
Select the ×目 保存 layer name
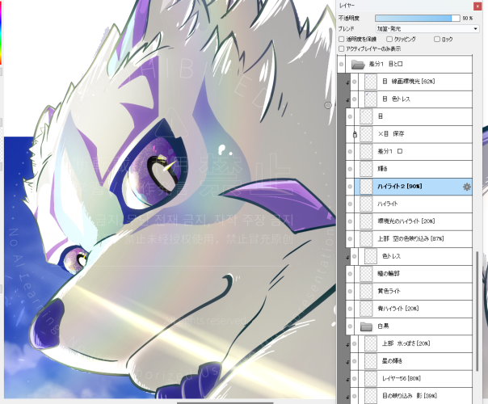(391, 134)
